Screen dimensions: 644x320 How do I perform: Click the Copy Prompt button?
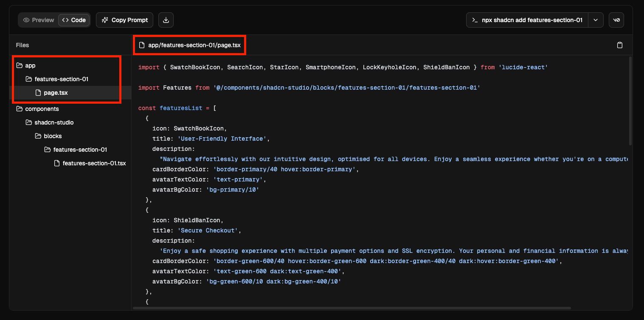(x=124, y=20)
